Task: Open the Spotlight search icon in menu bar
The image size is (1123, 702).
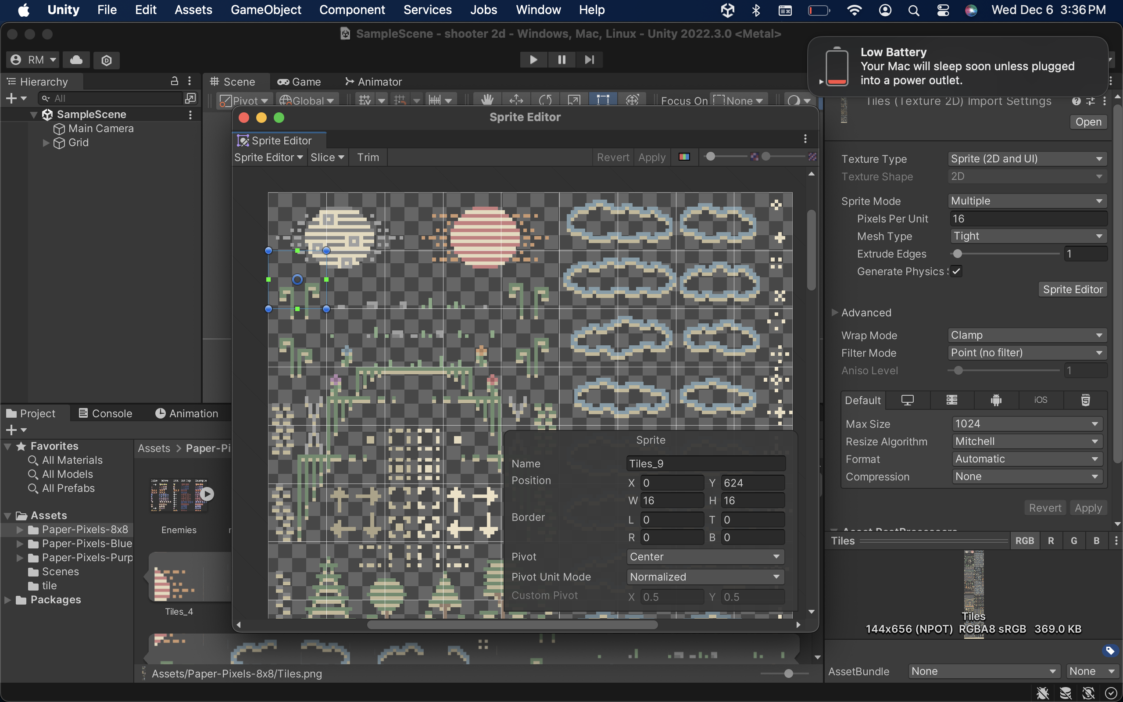Action: click(x=914, y=10)
